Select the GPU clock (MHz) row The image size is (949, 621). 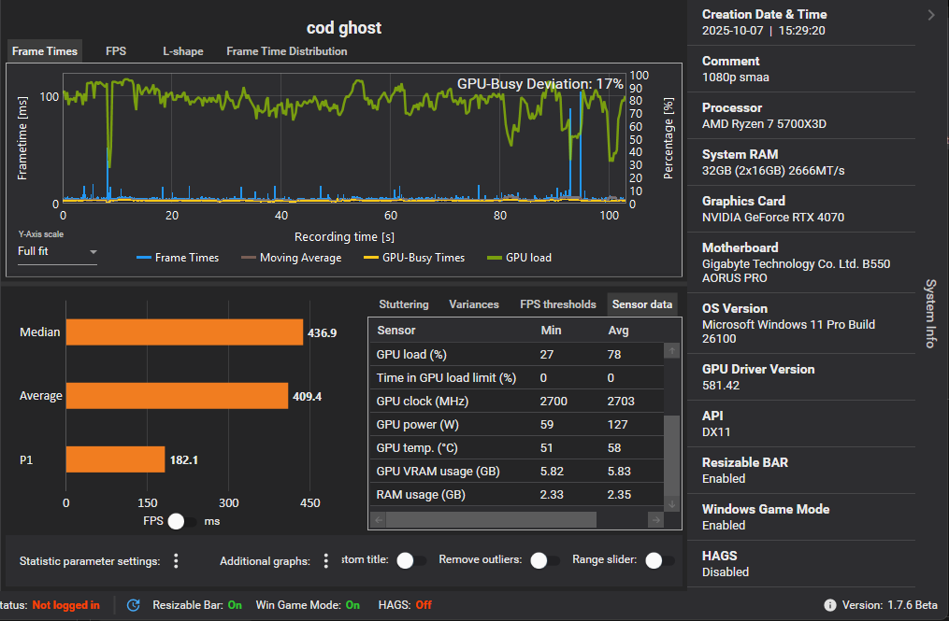click(x=516, y=401)
